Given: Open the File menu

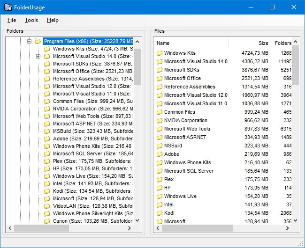Looking at the screenshot, I should 12,20.
